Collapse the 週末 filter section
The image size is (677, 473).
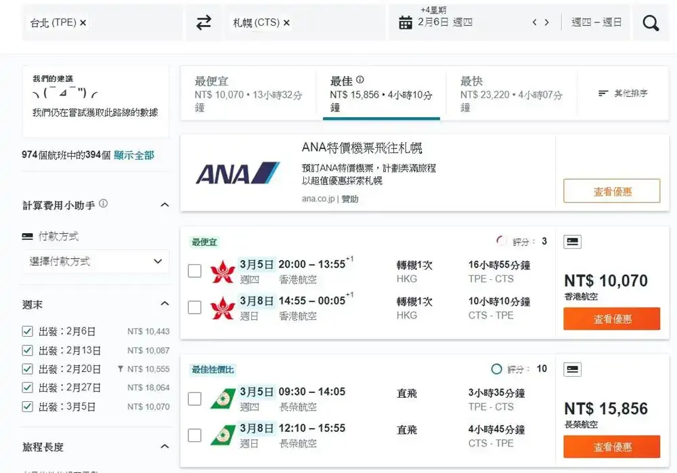(x=165, y=304)
